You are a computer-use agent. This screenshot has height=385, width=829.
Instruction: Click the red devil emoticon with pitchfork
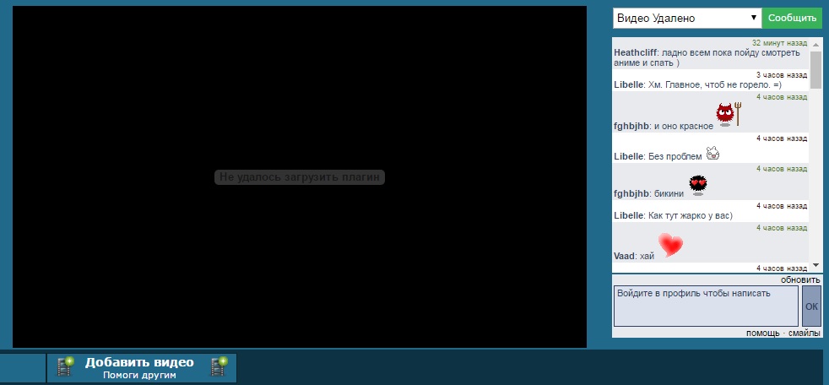(x=729, y=114)
